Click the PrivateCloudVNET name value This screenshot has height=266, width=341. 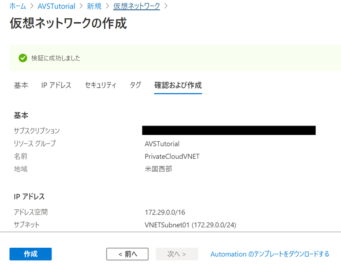[172, 156]
